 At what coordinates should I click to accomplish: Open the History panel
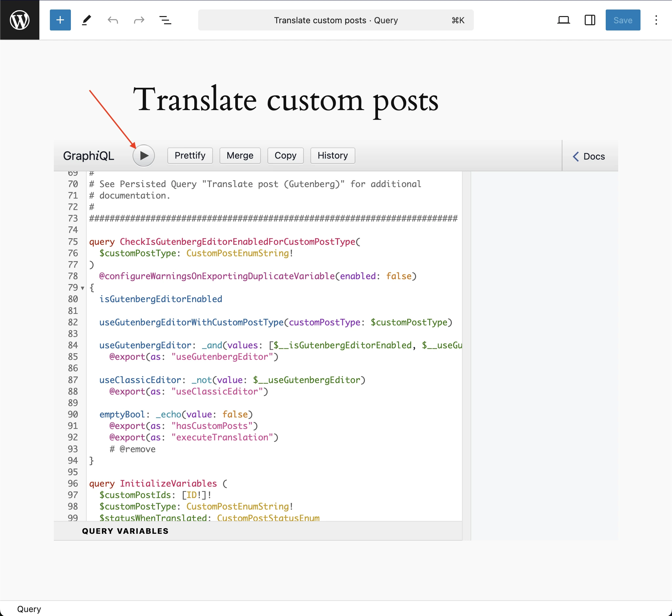pyautogui.click(x=333, y=155)
